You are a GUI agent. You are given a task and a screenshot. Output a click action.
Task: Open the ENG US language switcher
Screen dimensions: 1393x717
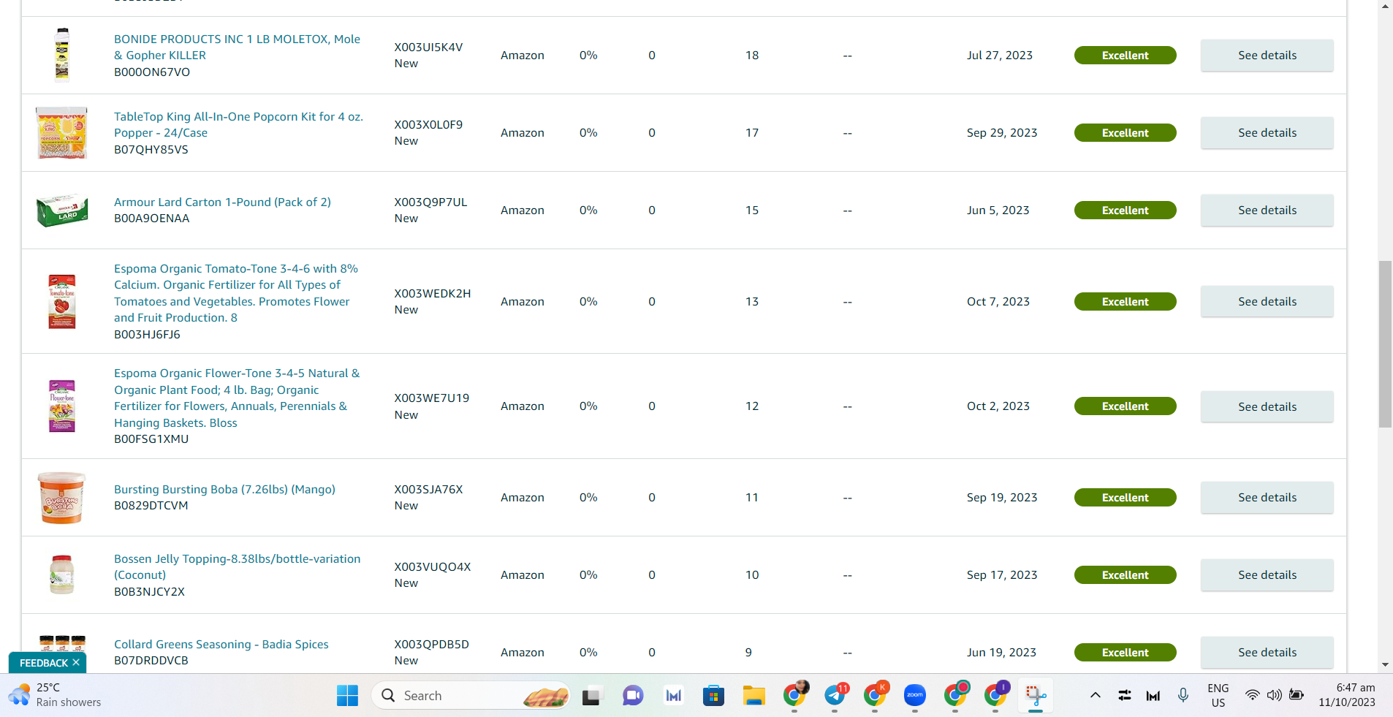pyautogui.click(x=1218, y=695)
